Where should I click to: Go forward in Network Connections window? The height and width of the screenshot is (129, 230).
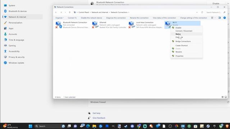coord(61,12)
